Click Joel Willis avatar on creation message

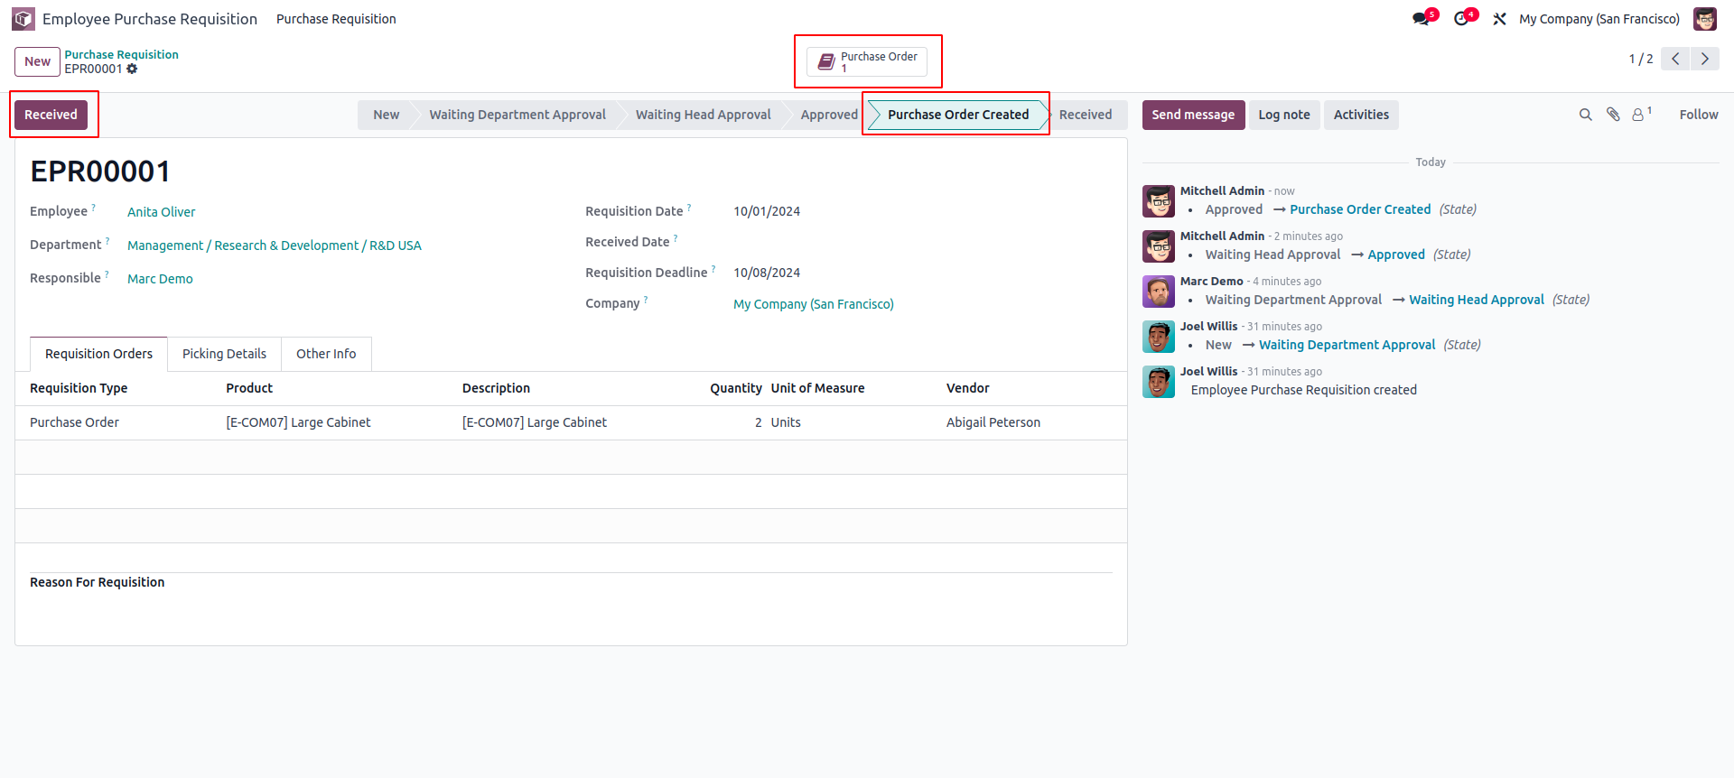1159,382
